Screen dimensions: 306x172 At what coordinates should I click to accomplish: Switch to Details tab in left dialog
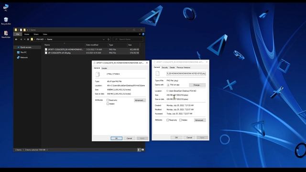pyautogui.click(x=104, y=68)
